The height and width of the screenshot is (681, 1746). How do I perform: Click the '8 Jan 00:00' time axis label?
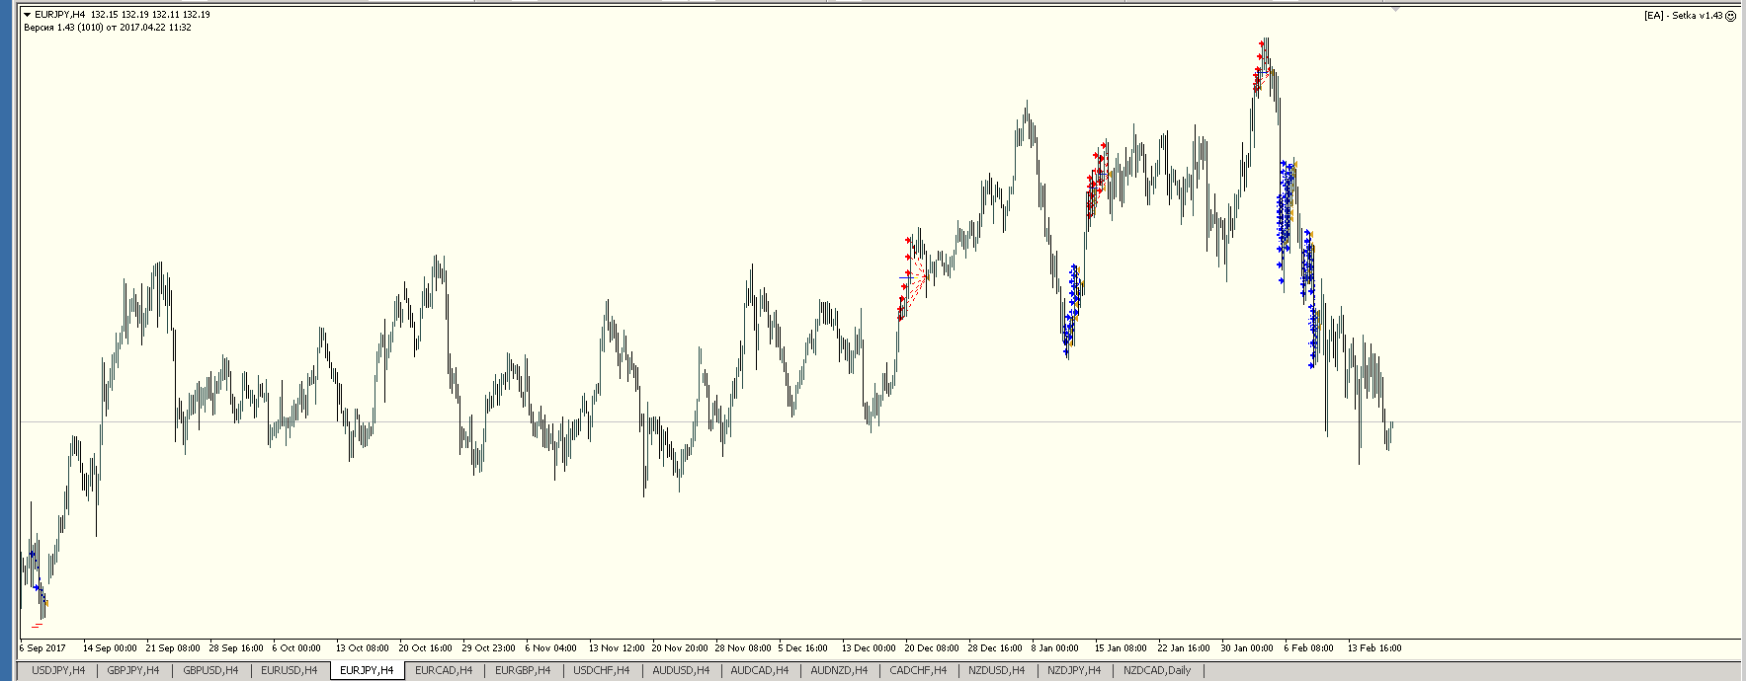pyautogui.click(x=1055, y=648)
